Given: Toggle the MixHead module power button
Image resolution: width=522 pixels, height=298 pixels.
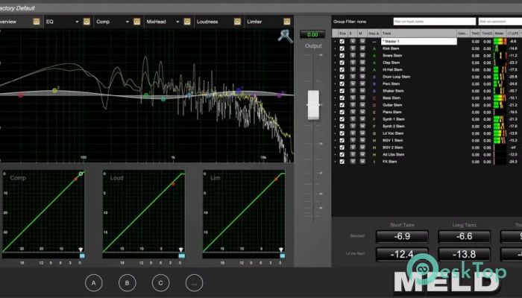Looking at the screenshot, I should [x=186, y=22].
